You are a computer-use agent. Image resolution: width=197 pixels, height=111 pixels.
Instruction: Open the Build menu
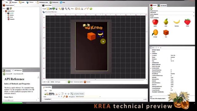point(22,2)
